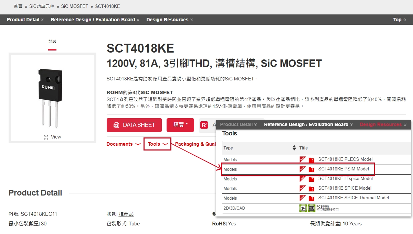This screenshot has width=413, height=234.
Task: Select the 封裝 image tab
Action: [x=52, y=42]
